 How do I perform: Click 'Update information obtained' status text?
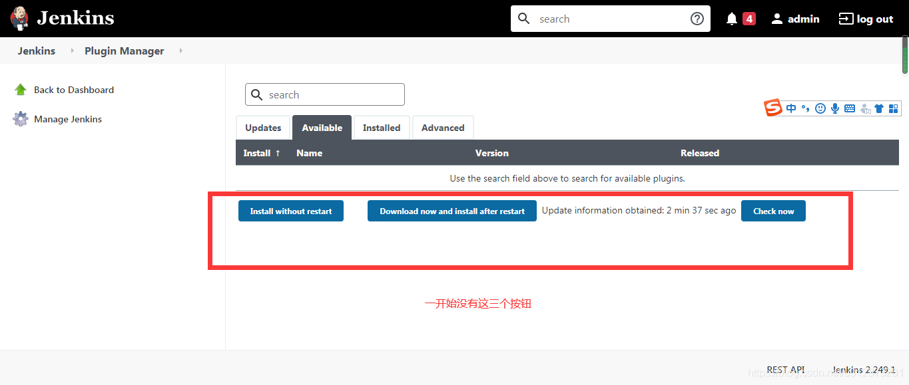point(639,210)
